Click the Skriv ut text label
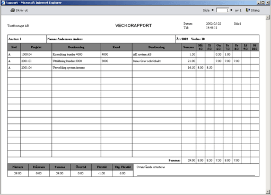The width and height of the screenshot is (271, 195). pos(22,10)
